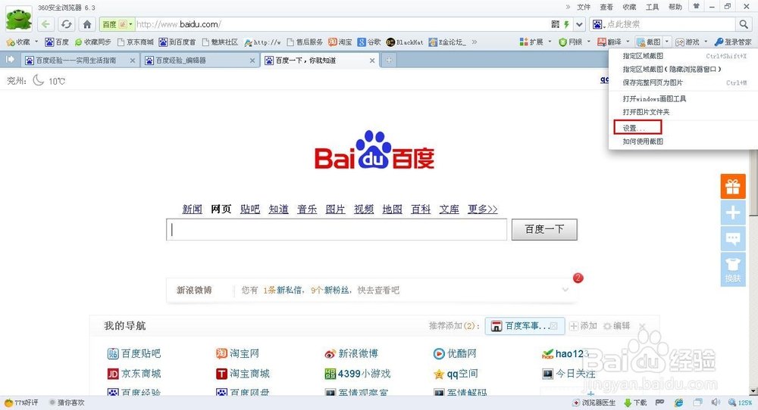This screenshot has width=758, height=410.
Task: Expand the 收藏 favorites dropdown arrow
Action: (36, 42)
